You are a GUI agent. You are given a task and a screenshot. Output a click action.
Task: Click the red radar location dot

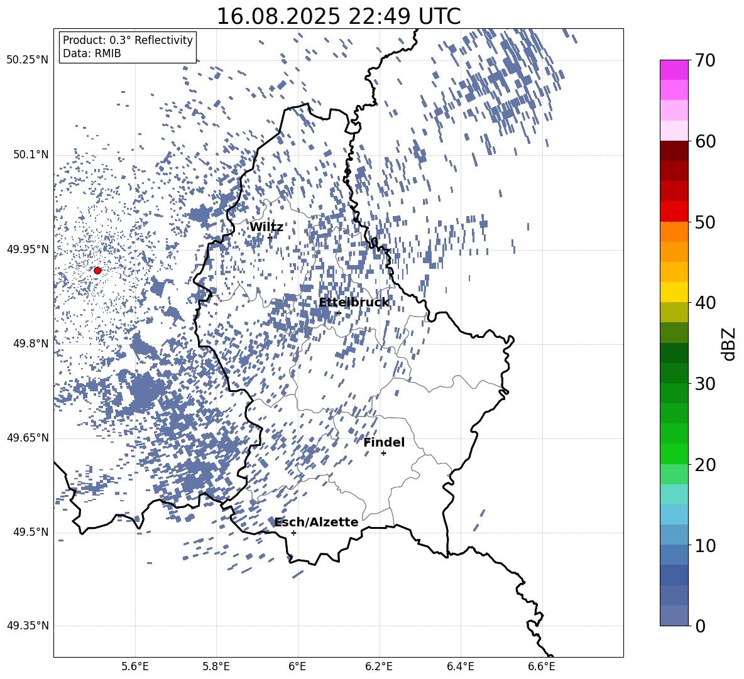pyautogui.click(x=97, y=271)
